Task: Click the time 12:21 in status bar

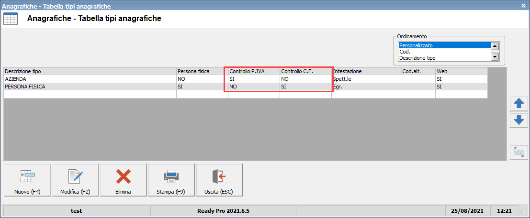Action: click(x=504, y=211)
